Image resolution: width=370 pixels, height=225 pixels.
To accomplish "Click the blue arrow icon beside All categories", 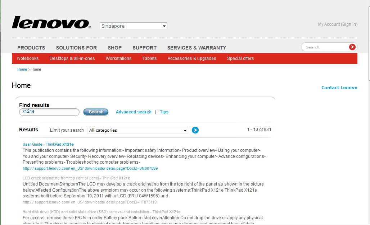I will [x=195, y=130].
